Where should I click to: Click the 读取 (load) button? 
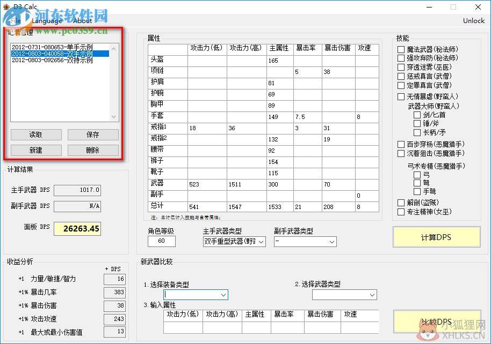click(36, 134)
